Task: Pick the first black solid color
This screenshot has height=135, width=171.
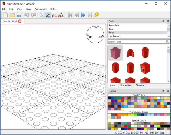Action: 109,98
